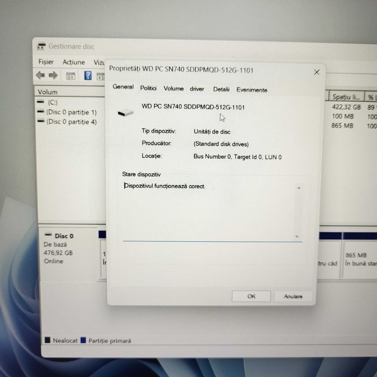Screen dimensions: 377x377
Task: Select the Disc 0 partiție 4 row
Action: [67, 122]
